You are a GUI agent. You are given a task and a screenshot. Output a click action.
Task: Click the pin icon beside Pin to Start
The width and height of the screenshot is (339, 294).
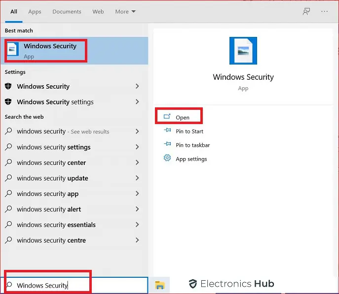167,130
